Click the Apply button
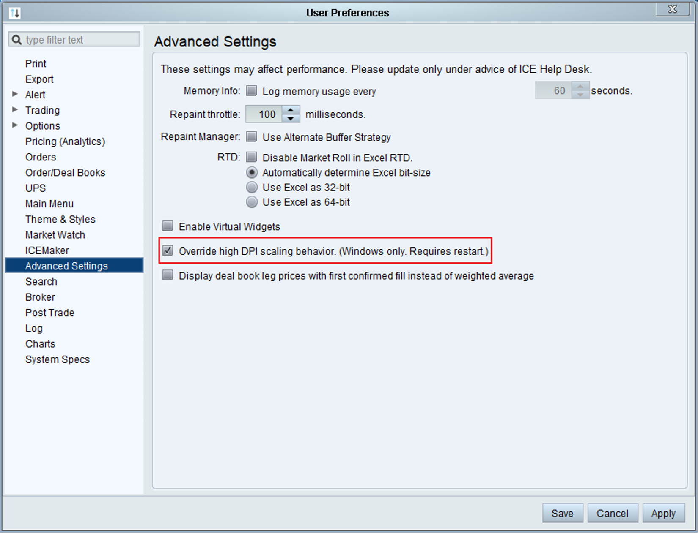This screenshot has width=698, height=533. (663, 513)
